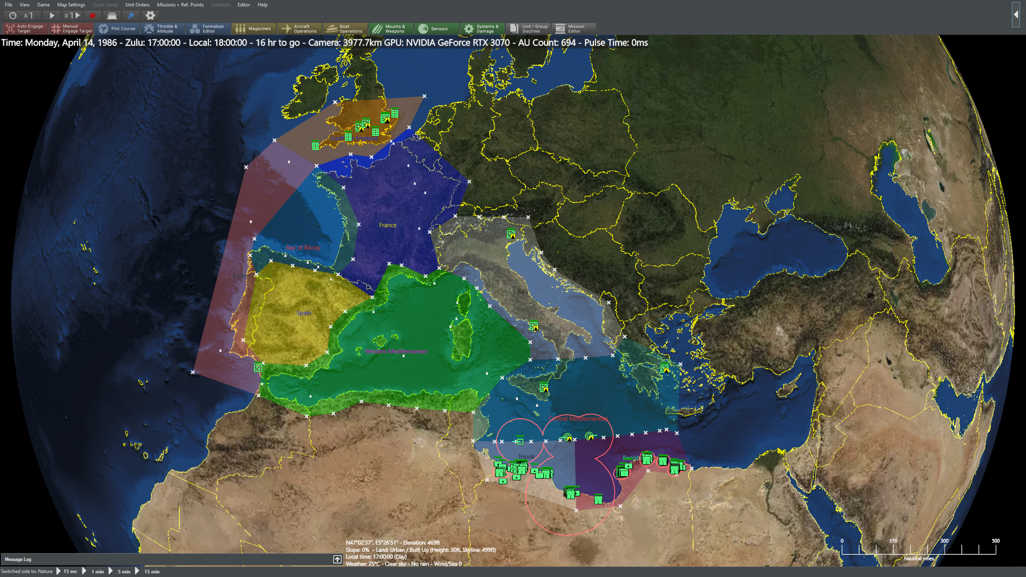Viewport: 1026px width, 577px height.
Task: Select the airbase unit on Sicily
Action: [544, 387]
